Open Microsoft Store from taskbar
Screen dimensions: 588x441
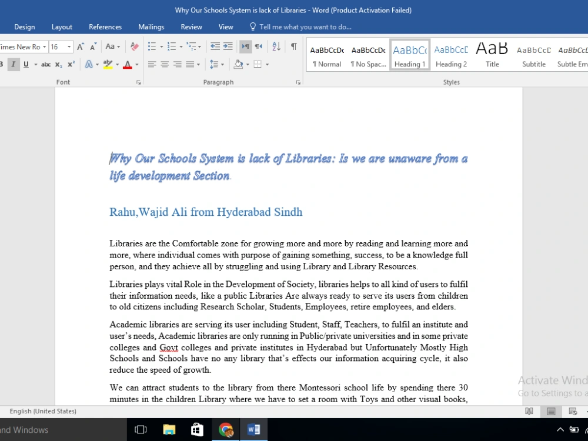(x=197, y=430)
